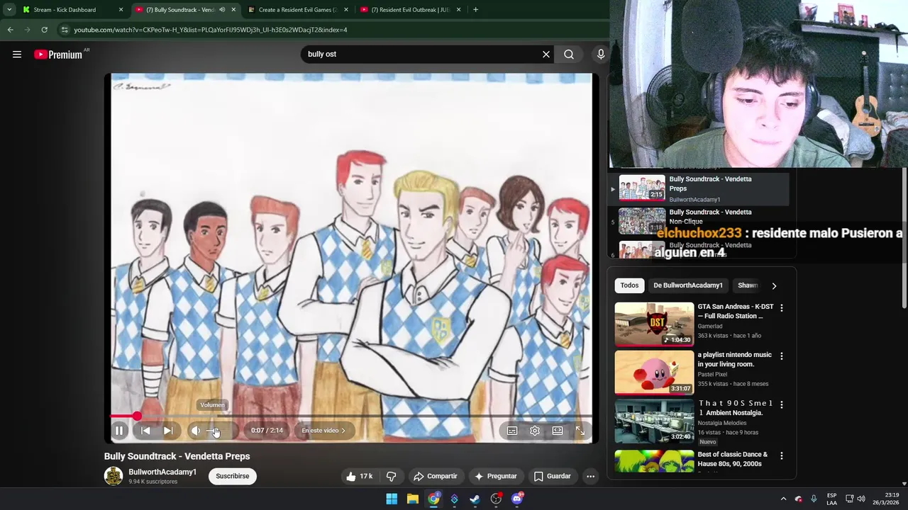Open OBS Studio from taskbar

coord(496,499)
